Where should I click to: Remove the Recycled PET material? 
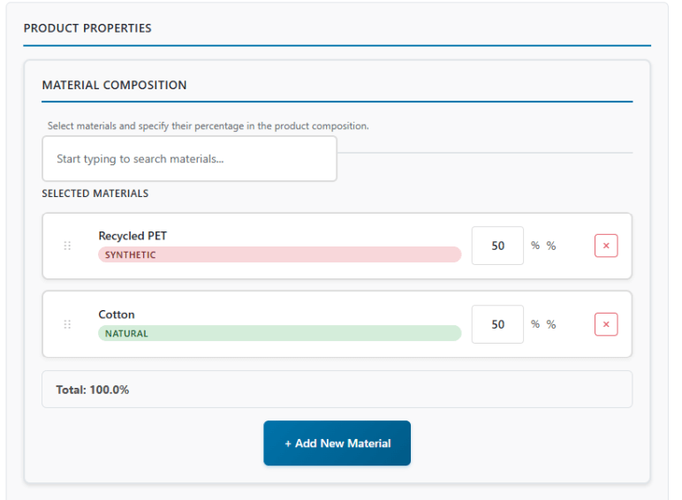point(606,246)
